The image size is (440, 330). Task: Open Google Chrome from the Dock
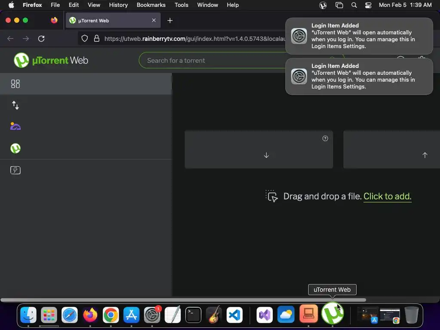110,315
